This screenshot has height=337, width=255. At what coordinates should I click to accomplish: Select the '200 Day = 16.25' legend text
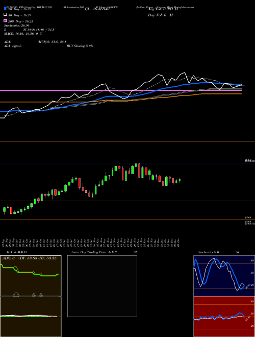click(20, 21)
